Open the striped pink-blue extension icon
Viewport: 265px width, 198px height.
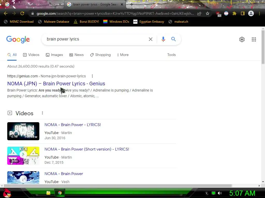point(226,13)
